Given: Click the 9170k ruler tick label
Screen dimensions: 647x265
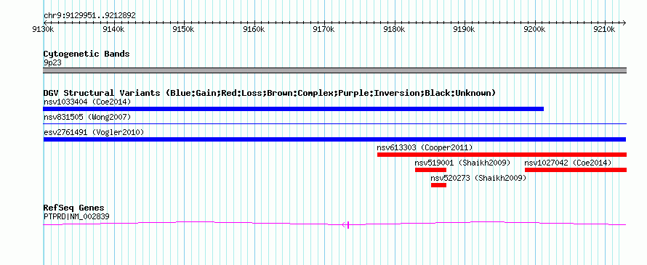Looking at the screenshot, I should pos(324,30).
